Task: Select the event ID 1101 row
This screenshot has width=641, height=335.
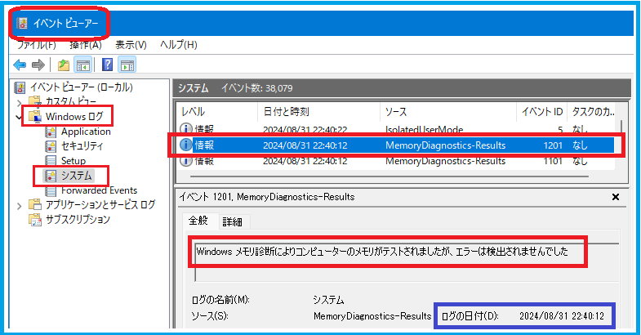Action: (x=396, y=161)
